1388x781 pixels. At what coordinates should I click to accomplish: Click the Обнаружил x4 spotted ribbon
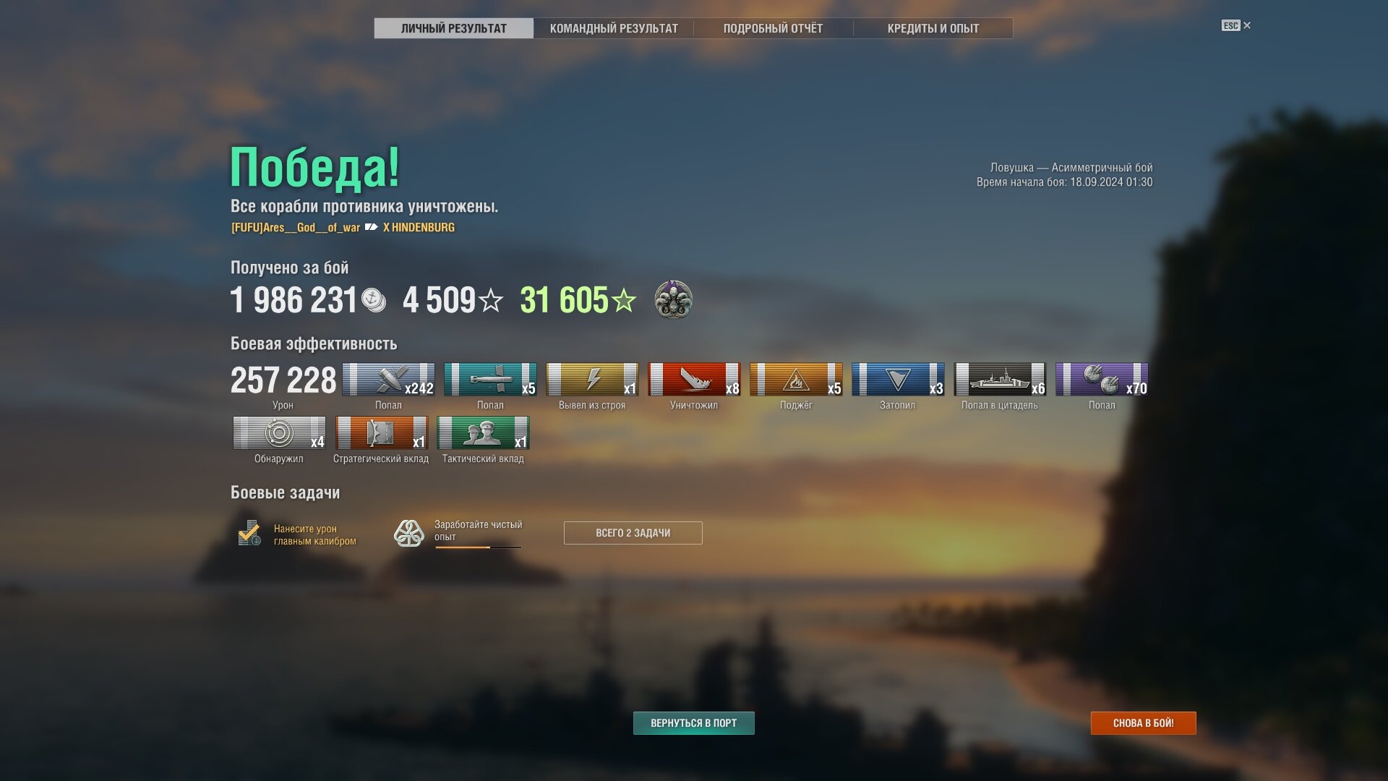point(279,433)
